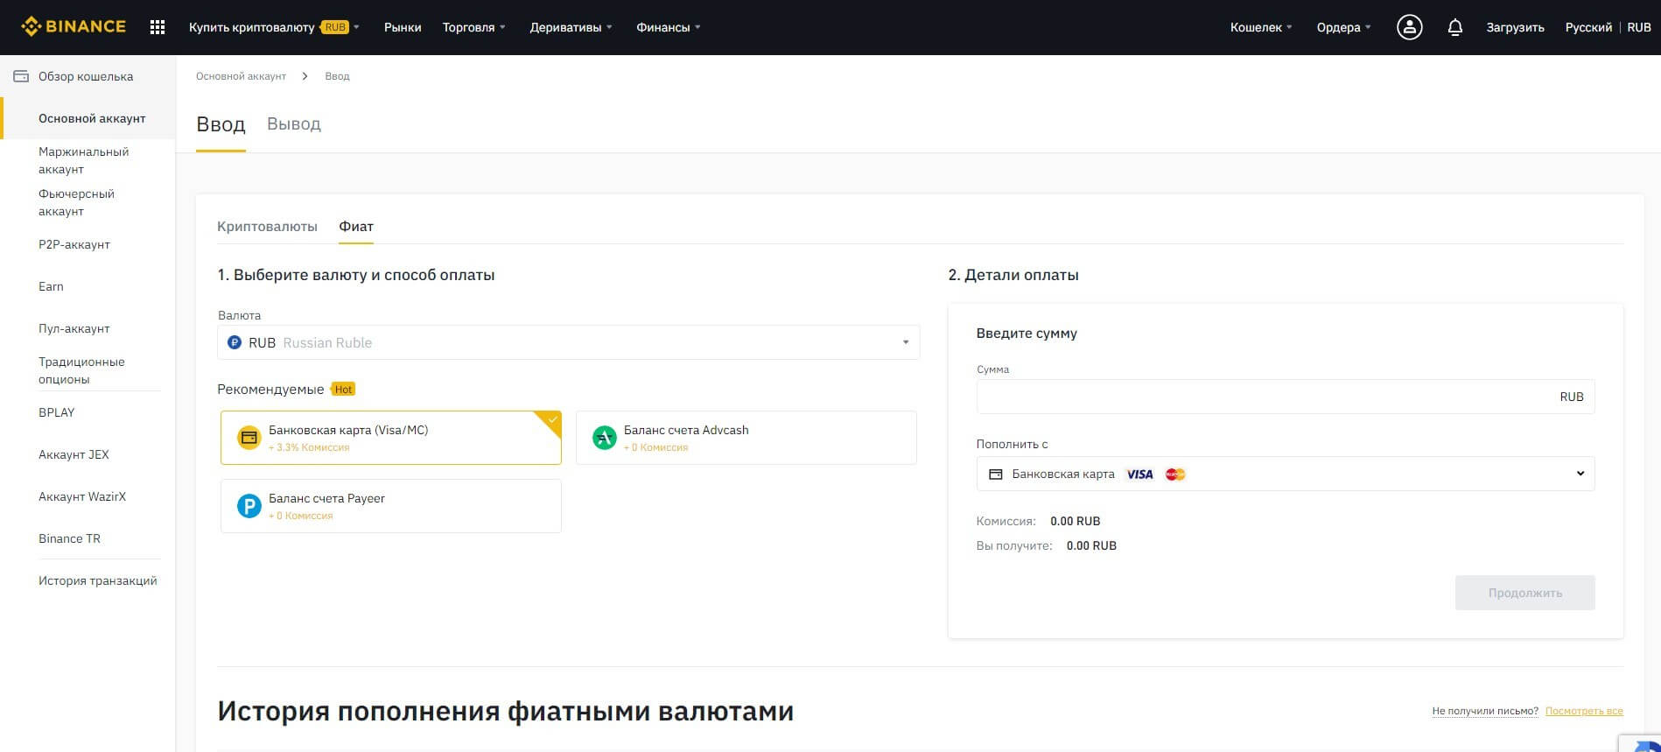Image resolution: width=1661 pixels, height=752 pixels.
Task: Switch to the Вывод tab
Action: 294,124
